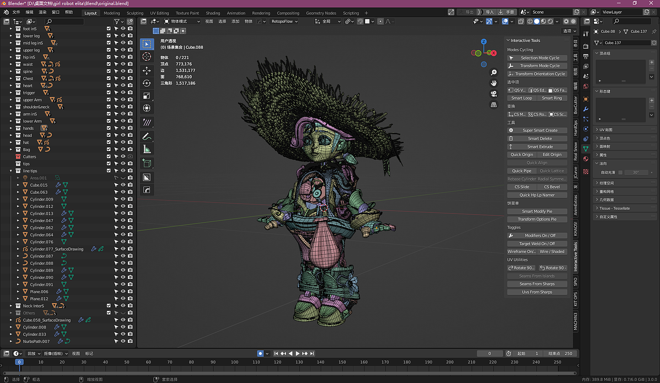The image size is (660, 383).
Task: Click the Add Cube tool icon
Action: point(147,163)
